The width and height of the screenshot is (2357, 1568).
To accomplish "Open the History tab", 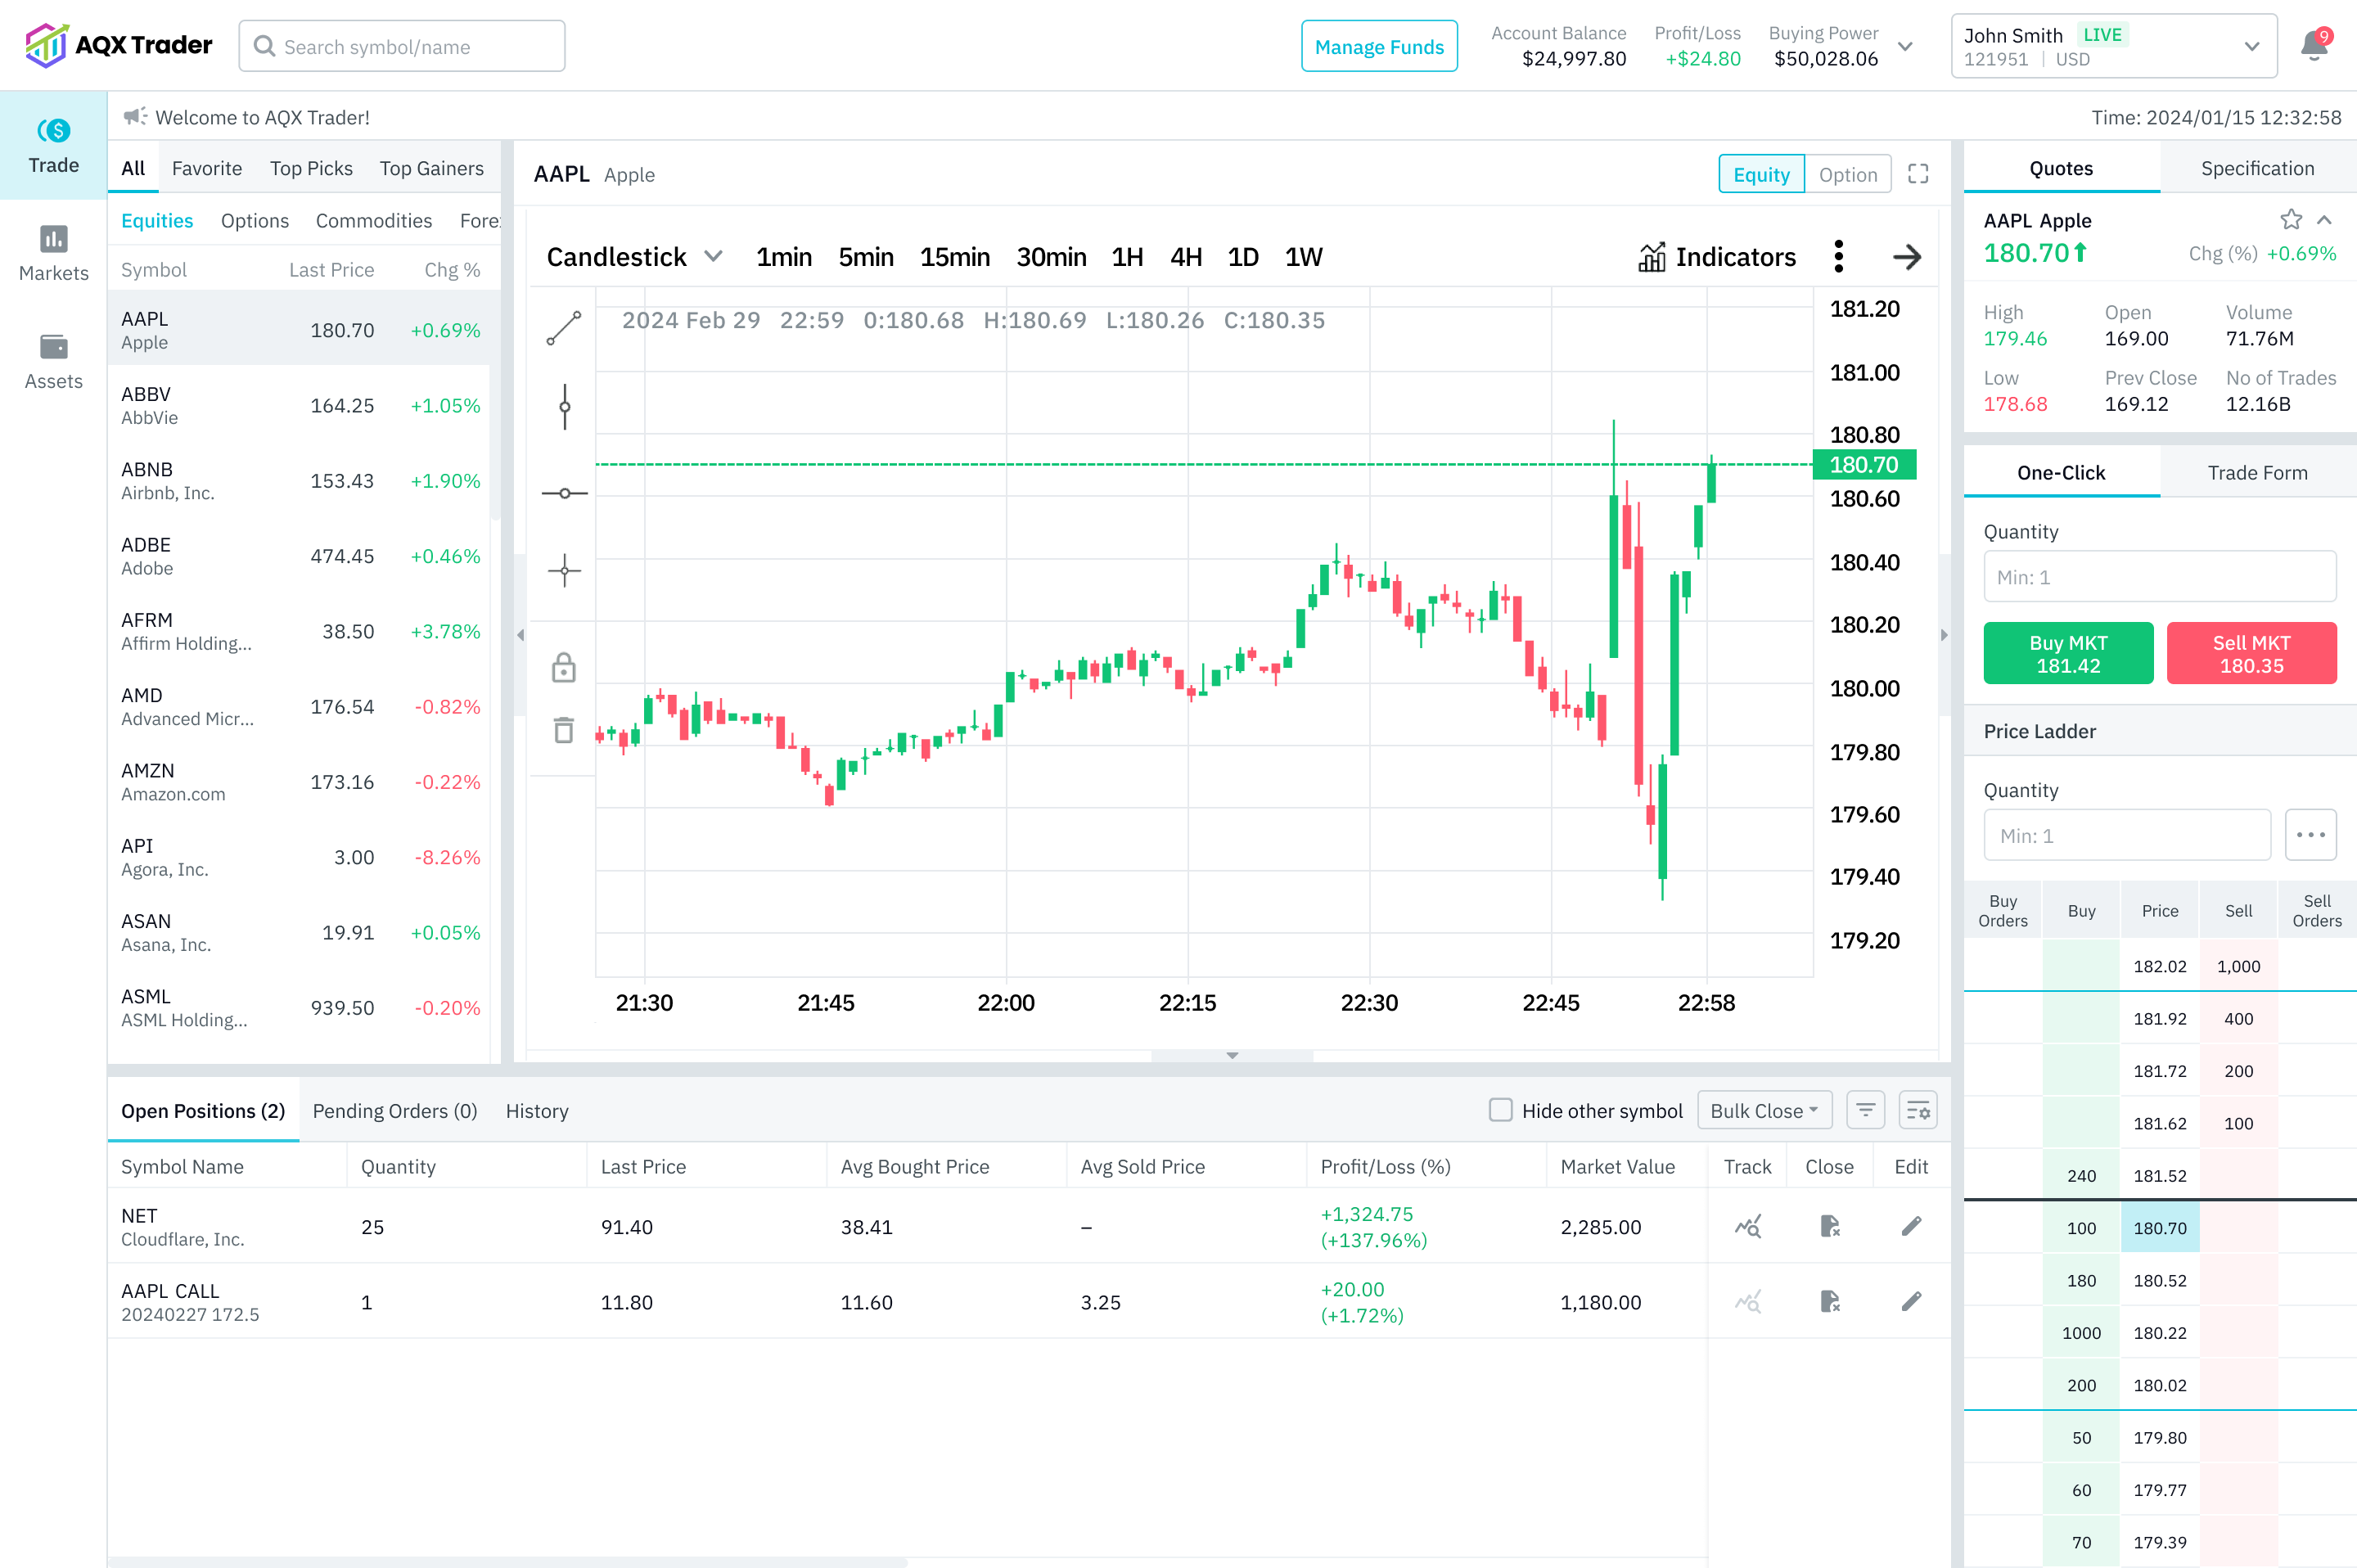I will coord(537,1110).
